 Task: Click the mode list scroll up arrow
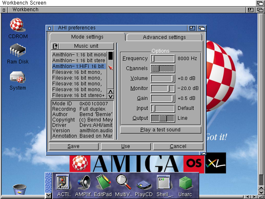click(x=111, y=92)
